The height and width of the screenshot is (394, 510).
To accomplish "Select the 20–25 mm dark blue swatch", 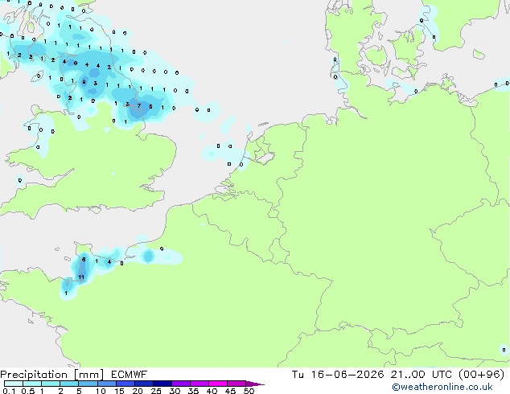I will tap(144, 384).
